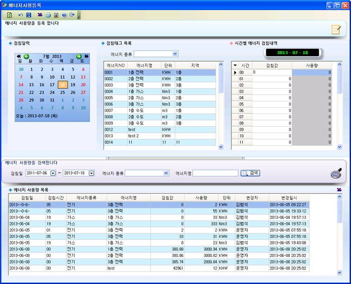Screen dimensions: 351x284
Task: Select day 25 in the calendar
Action: (62, 93)
